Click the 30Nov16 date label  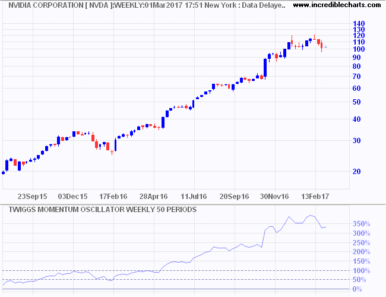tap(274, 197)
